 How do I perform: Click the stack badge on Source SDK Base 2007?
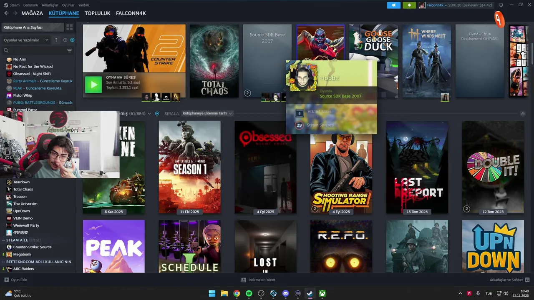click(x=247, y=93)
